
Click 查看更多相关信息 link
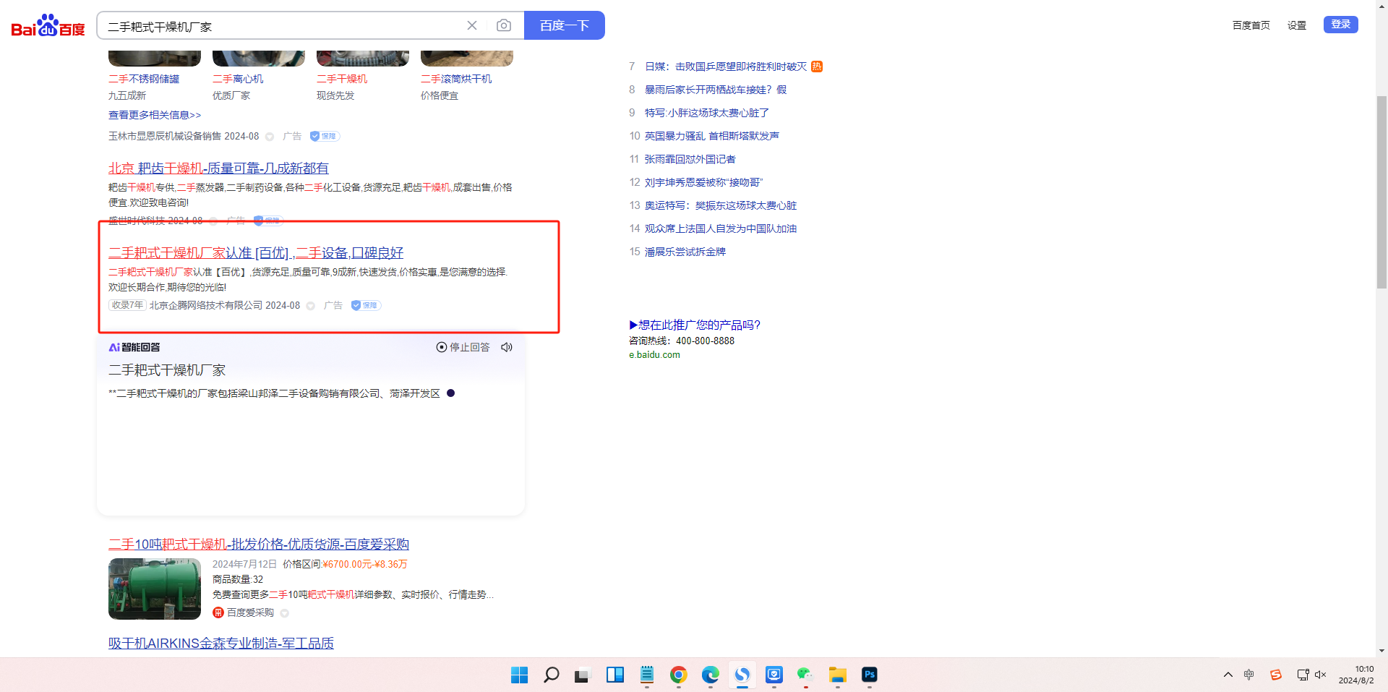155,115
